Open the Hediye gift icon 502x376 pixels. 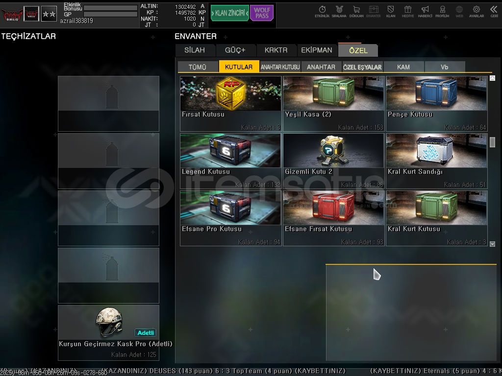(407, 12)
